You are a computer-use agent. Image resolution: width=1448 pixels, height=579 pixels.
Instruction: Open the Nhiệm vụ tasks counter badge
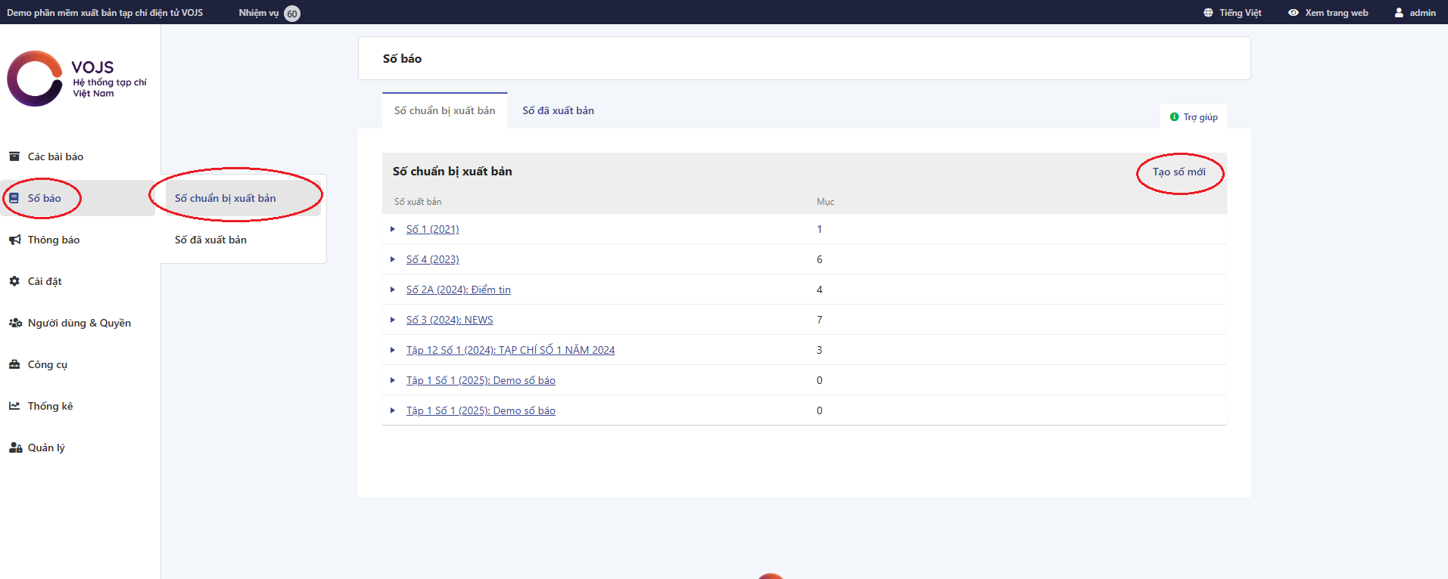click(x=292, y=14)
